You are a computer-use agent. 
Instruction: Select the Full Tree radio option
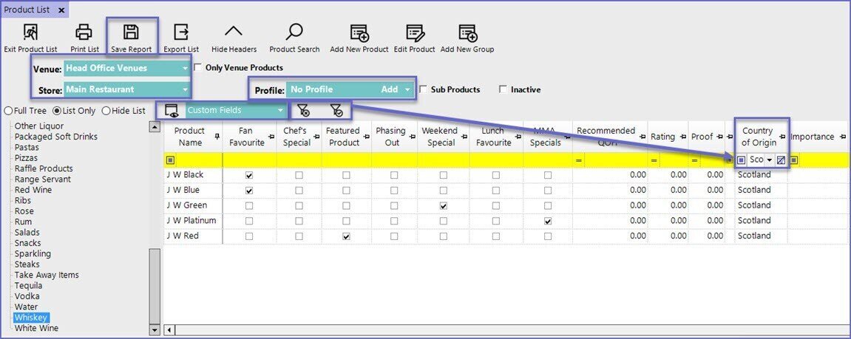pos(8,111)
